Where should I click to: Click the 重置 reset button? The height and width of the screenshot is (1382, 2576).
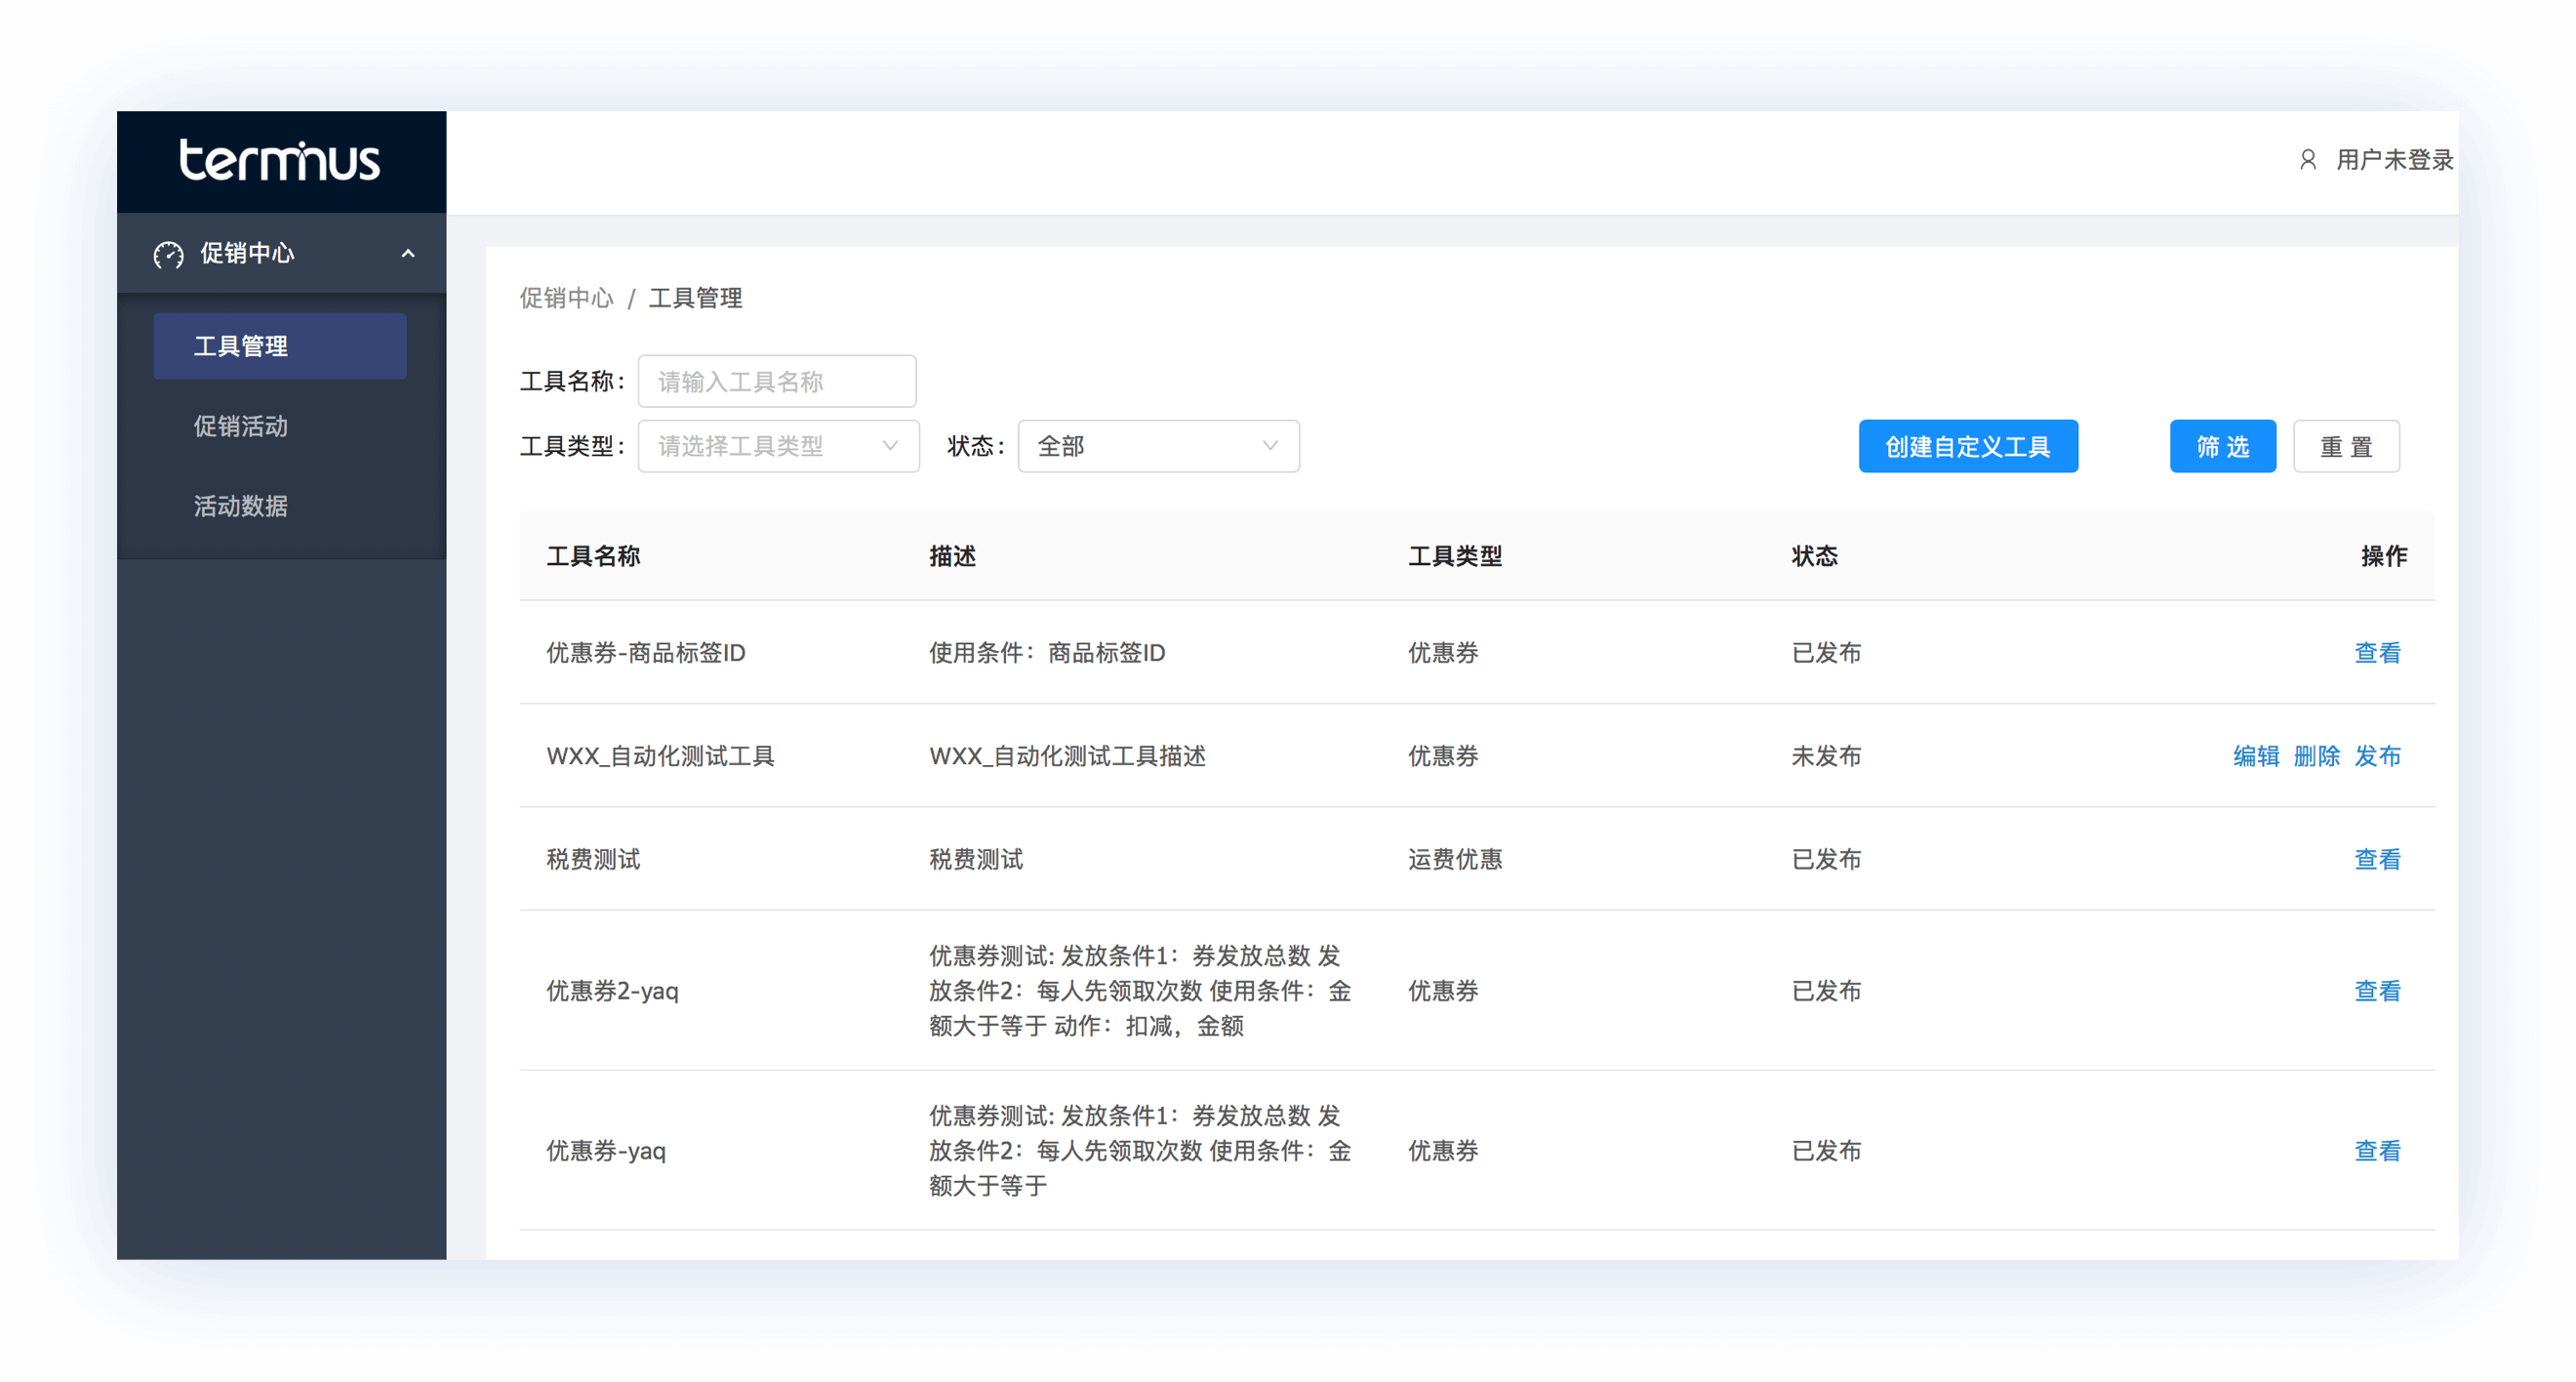tap(2346, 446)
